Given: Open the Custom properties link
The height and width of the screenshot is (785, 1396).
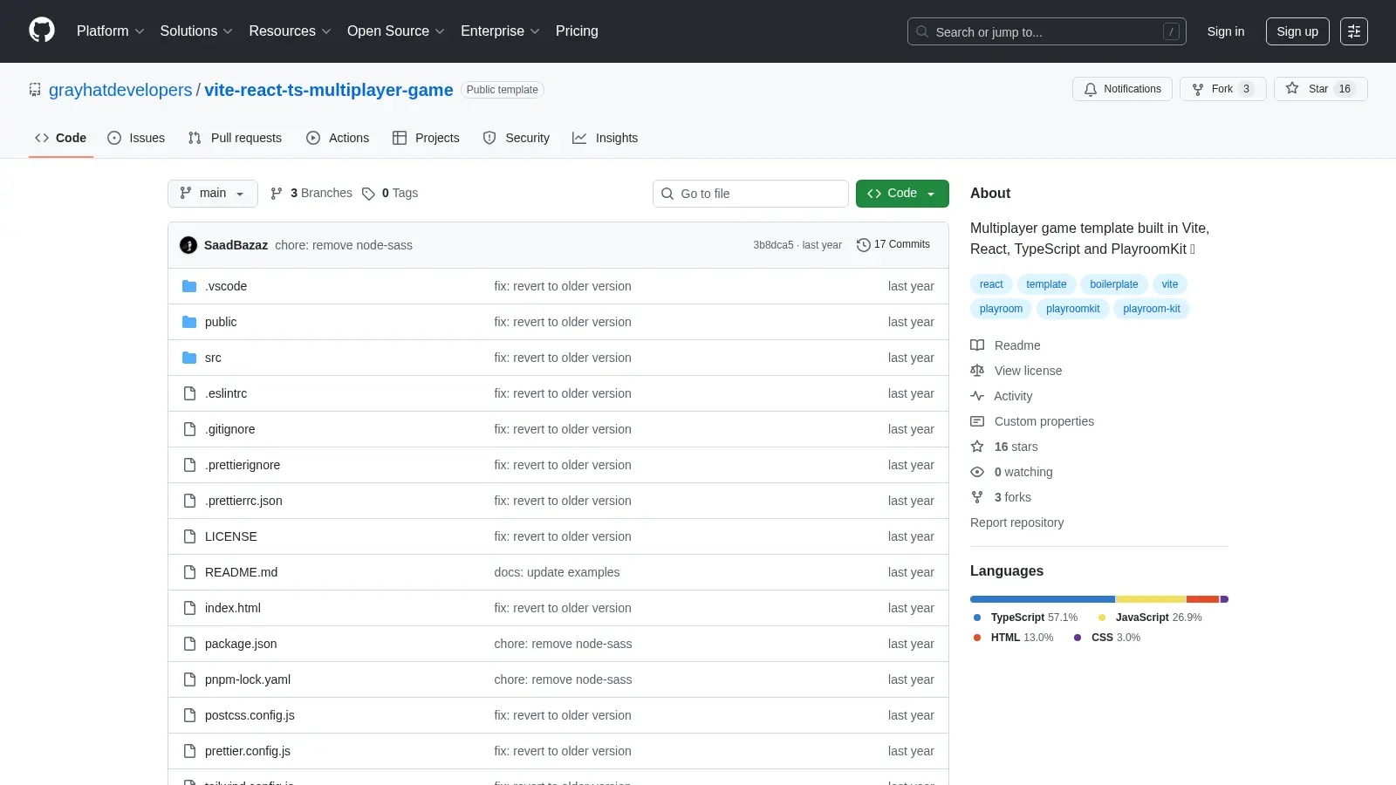Looking at the screenshot, I should click(1032, 421).
